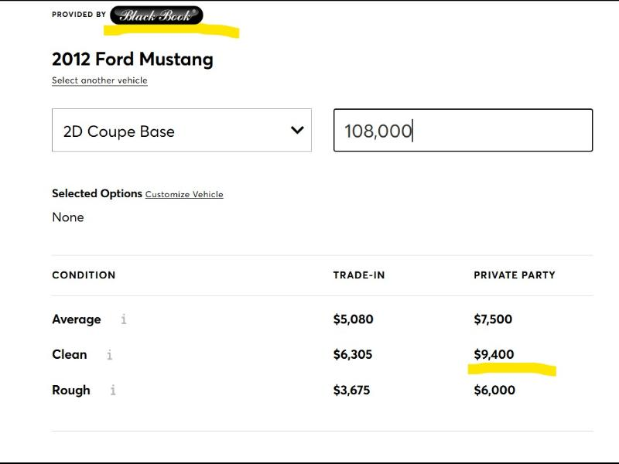Open the Customize Vehicle link

pos(184,194)
